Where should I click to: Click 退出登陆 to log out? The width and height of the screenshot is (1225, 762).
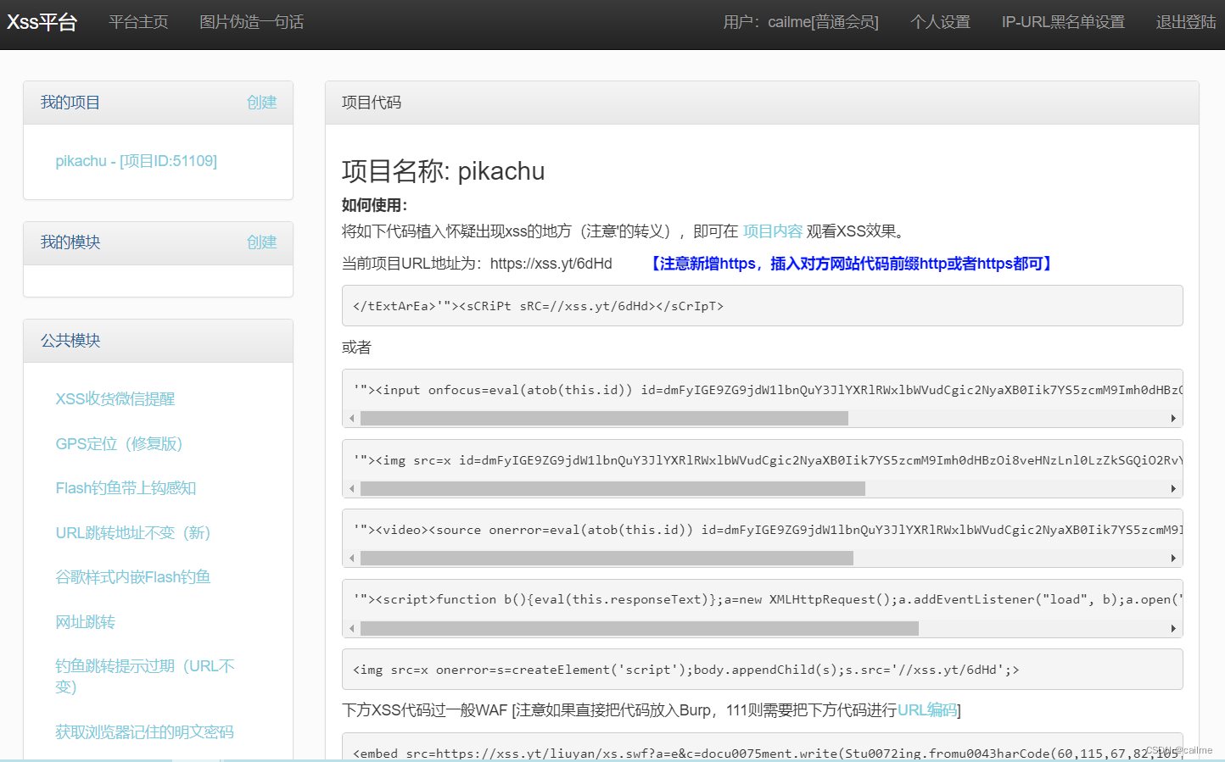coord(1186,22)
